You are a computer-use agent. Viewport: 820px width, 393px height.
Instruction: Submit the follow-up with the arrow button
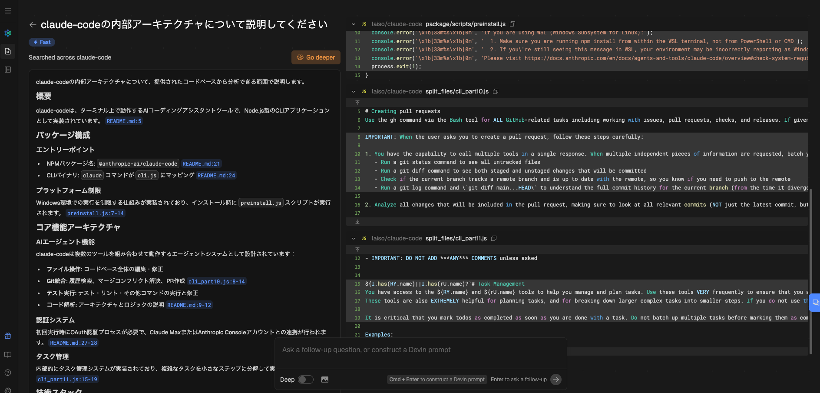pos(556,380)
